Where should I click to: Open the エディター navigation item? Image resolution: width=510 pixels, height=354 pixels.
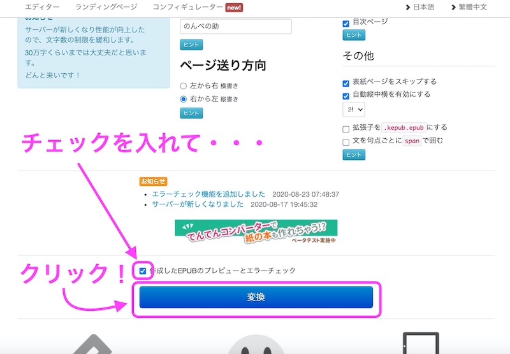[x=42, y=7]
